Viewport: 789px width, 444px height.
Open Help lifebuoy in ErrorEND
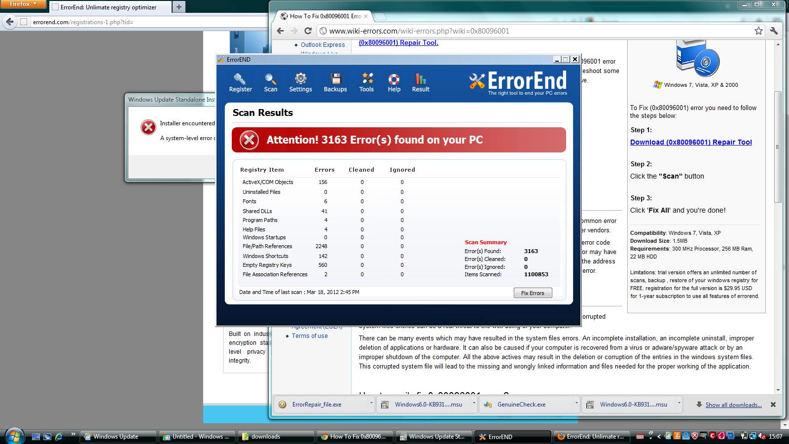click(x=394, y=83)
